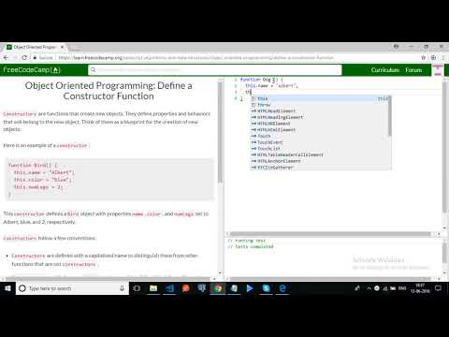This screenshot has height=337, width=449.
Task: Pick HTMLHeadElement suggestion
Action: pos(321,111)
